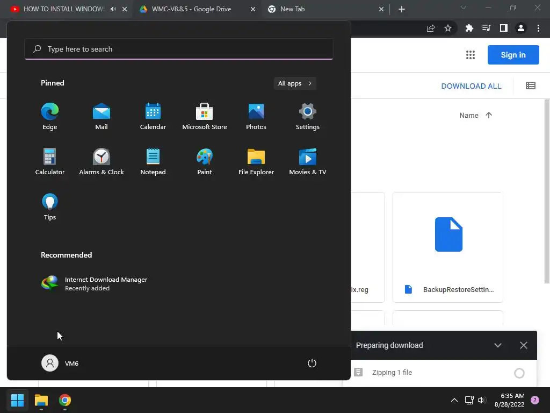
Task: Click the Windows Start button on taskbar
Action: [17, 400]
